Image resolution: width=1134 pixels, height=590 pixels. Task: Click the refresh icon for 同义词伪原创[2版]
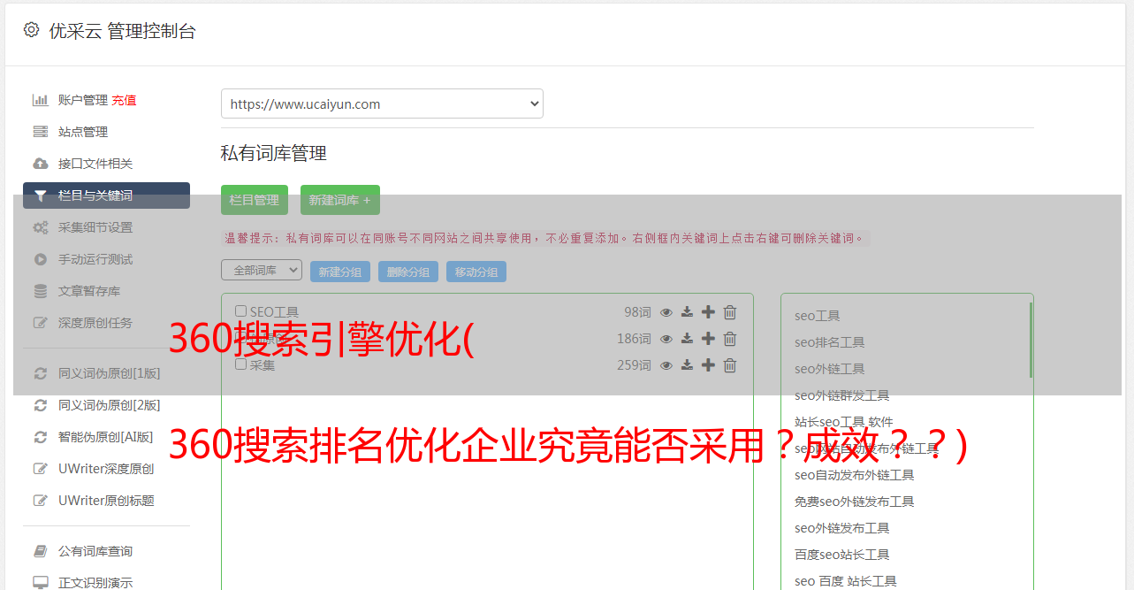click(41, 405)
